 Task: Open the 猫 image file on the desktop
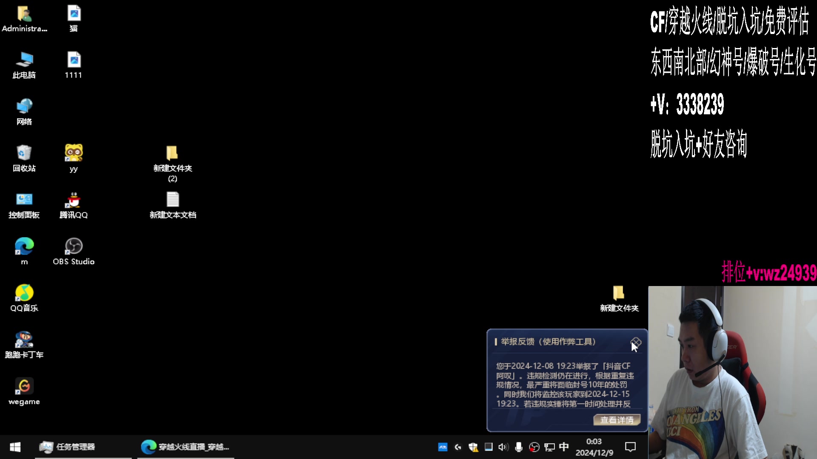click(x=74, y=19)
